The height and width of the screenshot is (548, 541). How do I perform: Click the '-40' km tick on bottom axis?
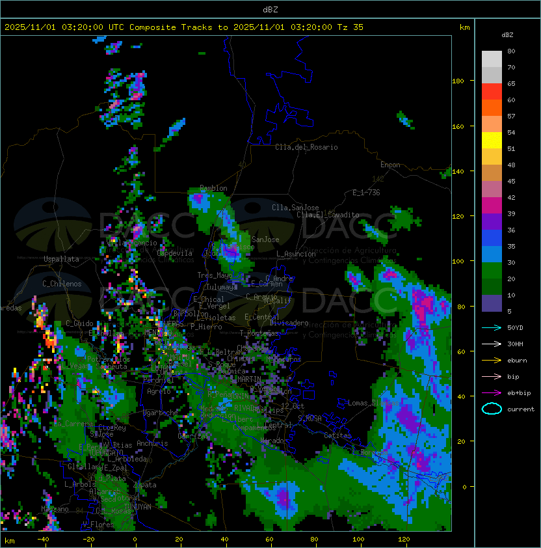(x=43, y=540)
